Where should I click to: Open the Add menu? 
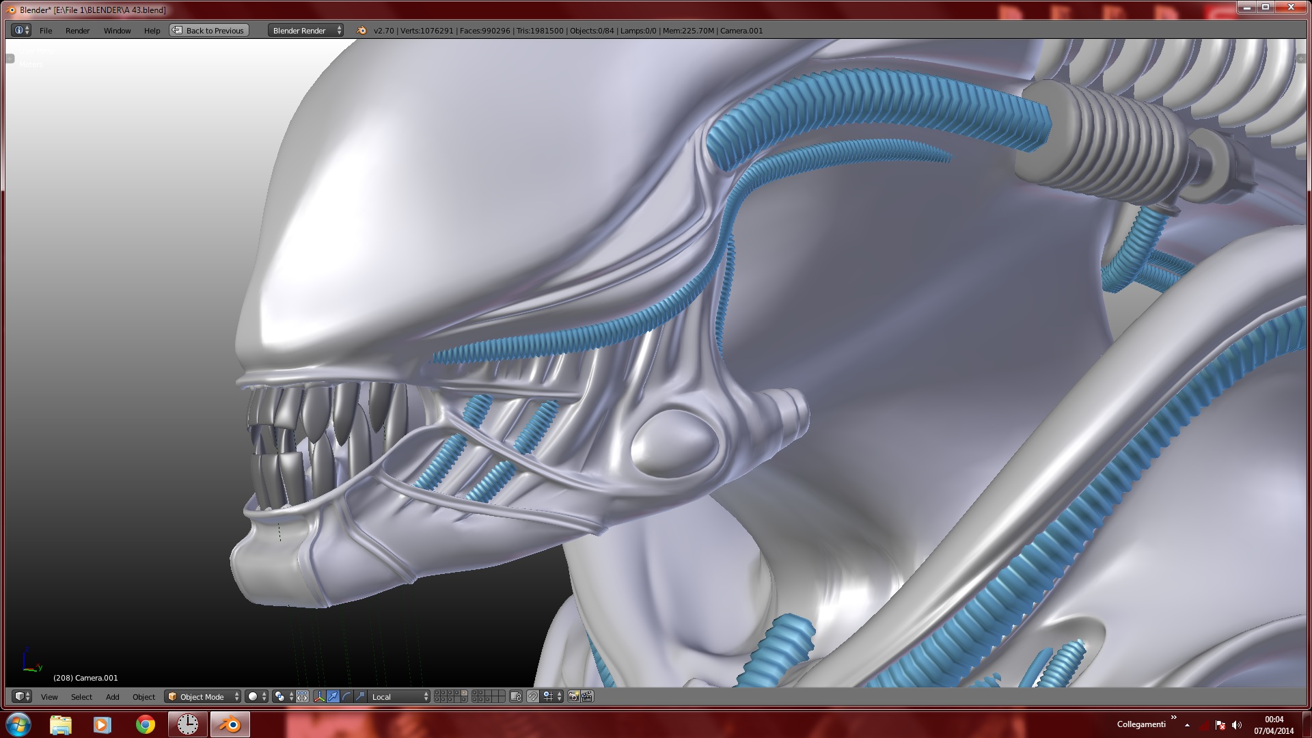(112, 696)
